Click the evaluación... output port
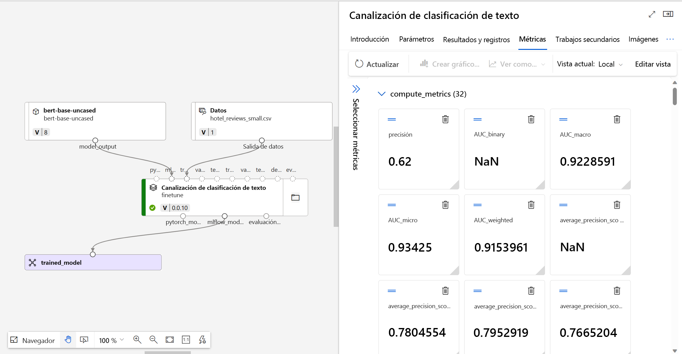682x354 pixels. point(266,216)
